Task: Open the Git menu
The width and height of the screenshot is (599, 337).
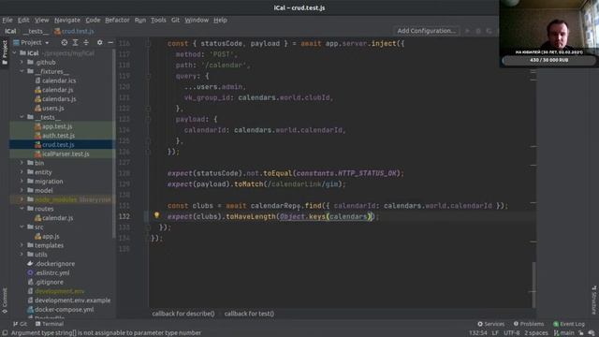Action: pyautogui.click(x=175, y=20)
